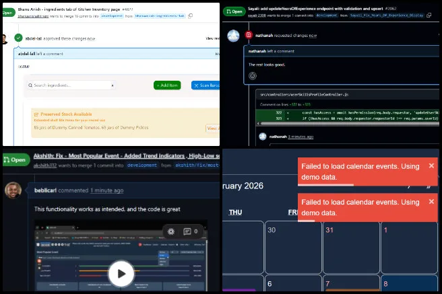The width and height of the screenshot is (442, 294).
Task: Go to the next month with double-chevron arrow
Action: (x=429, y=186)
